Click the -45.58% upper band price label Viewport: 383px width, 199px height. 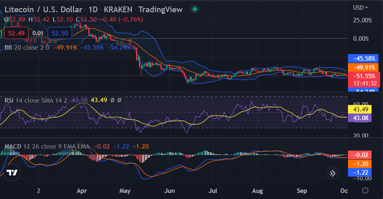(363, 59)
